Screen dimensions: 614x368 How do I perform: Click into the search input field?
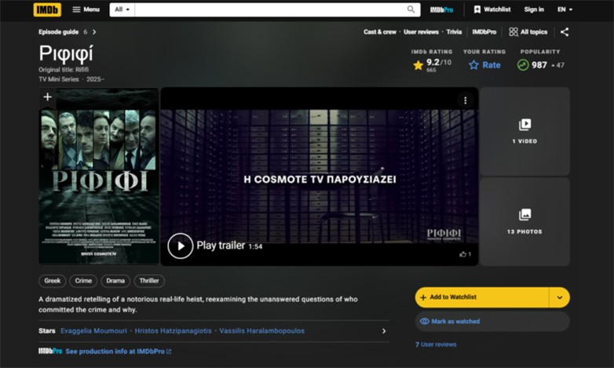coord(269,9)
